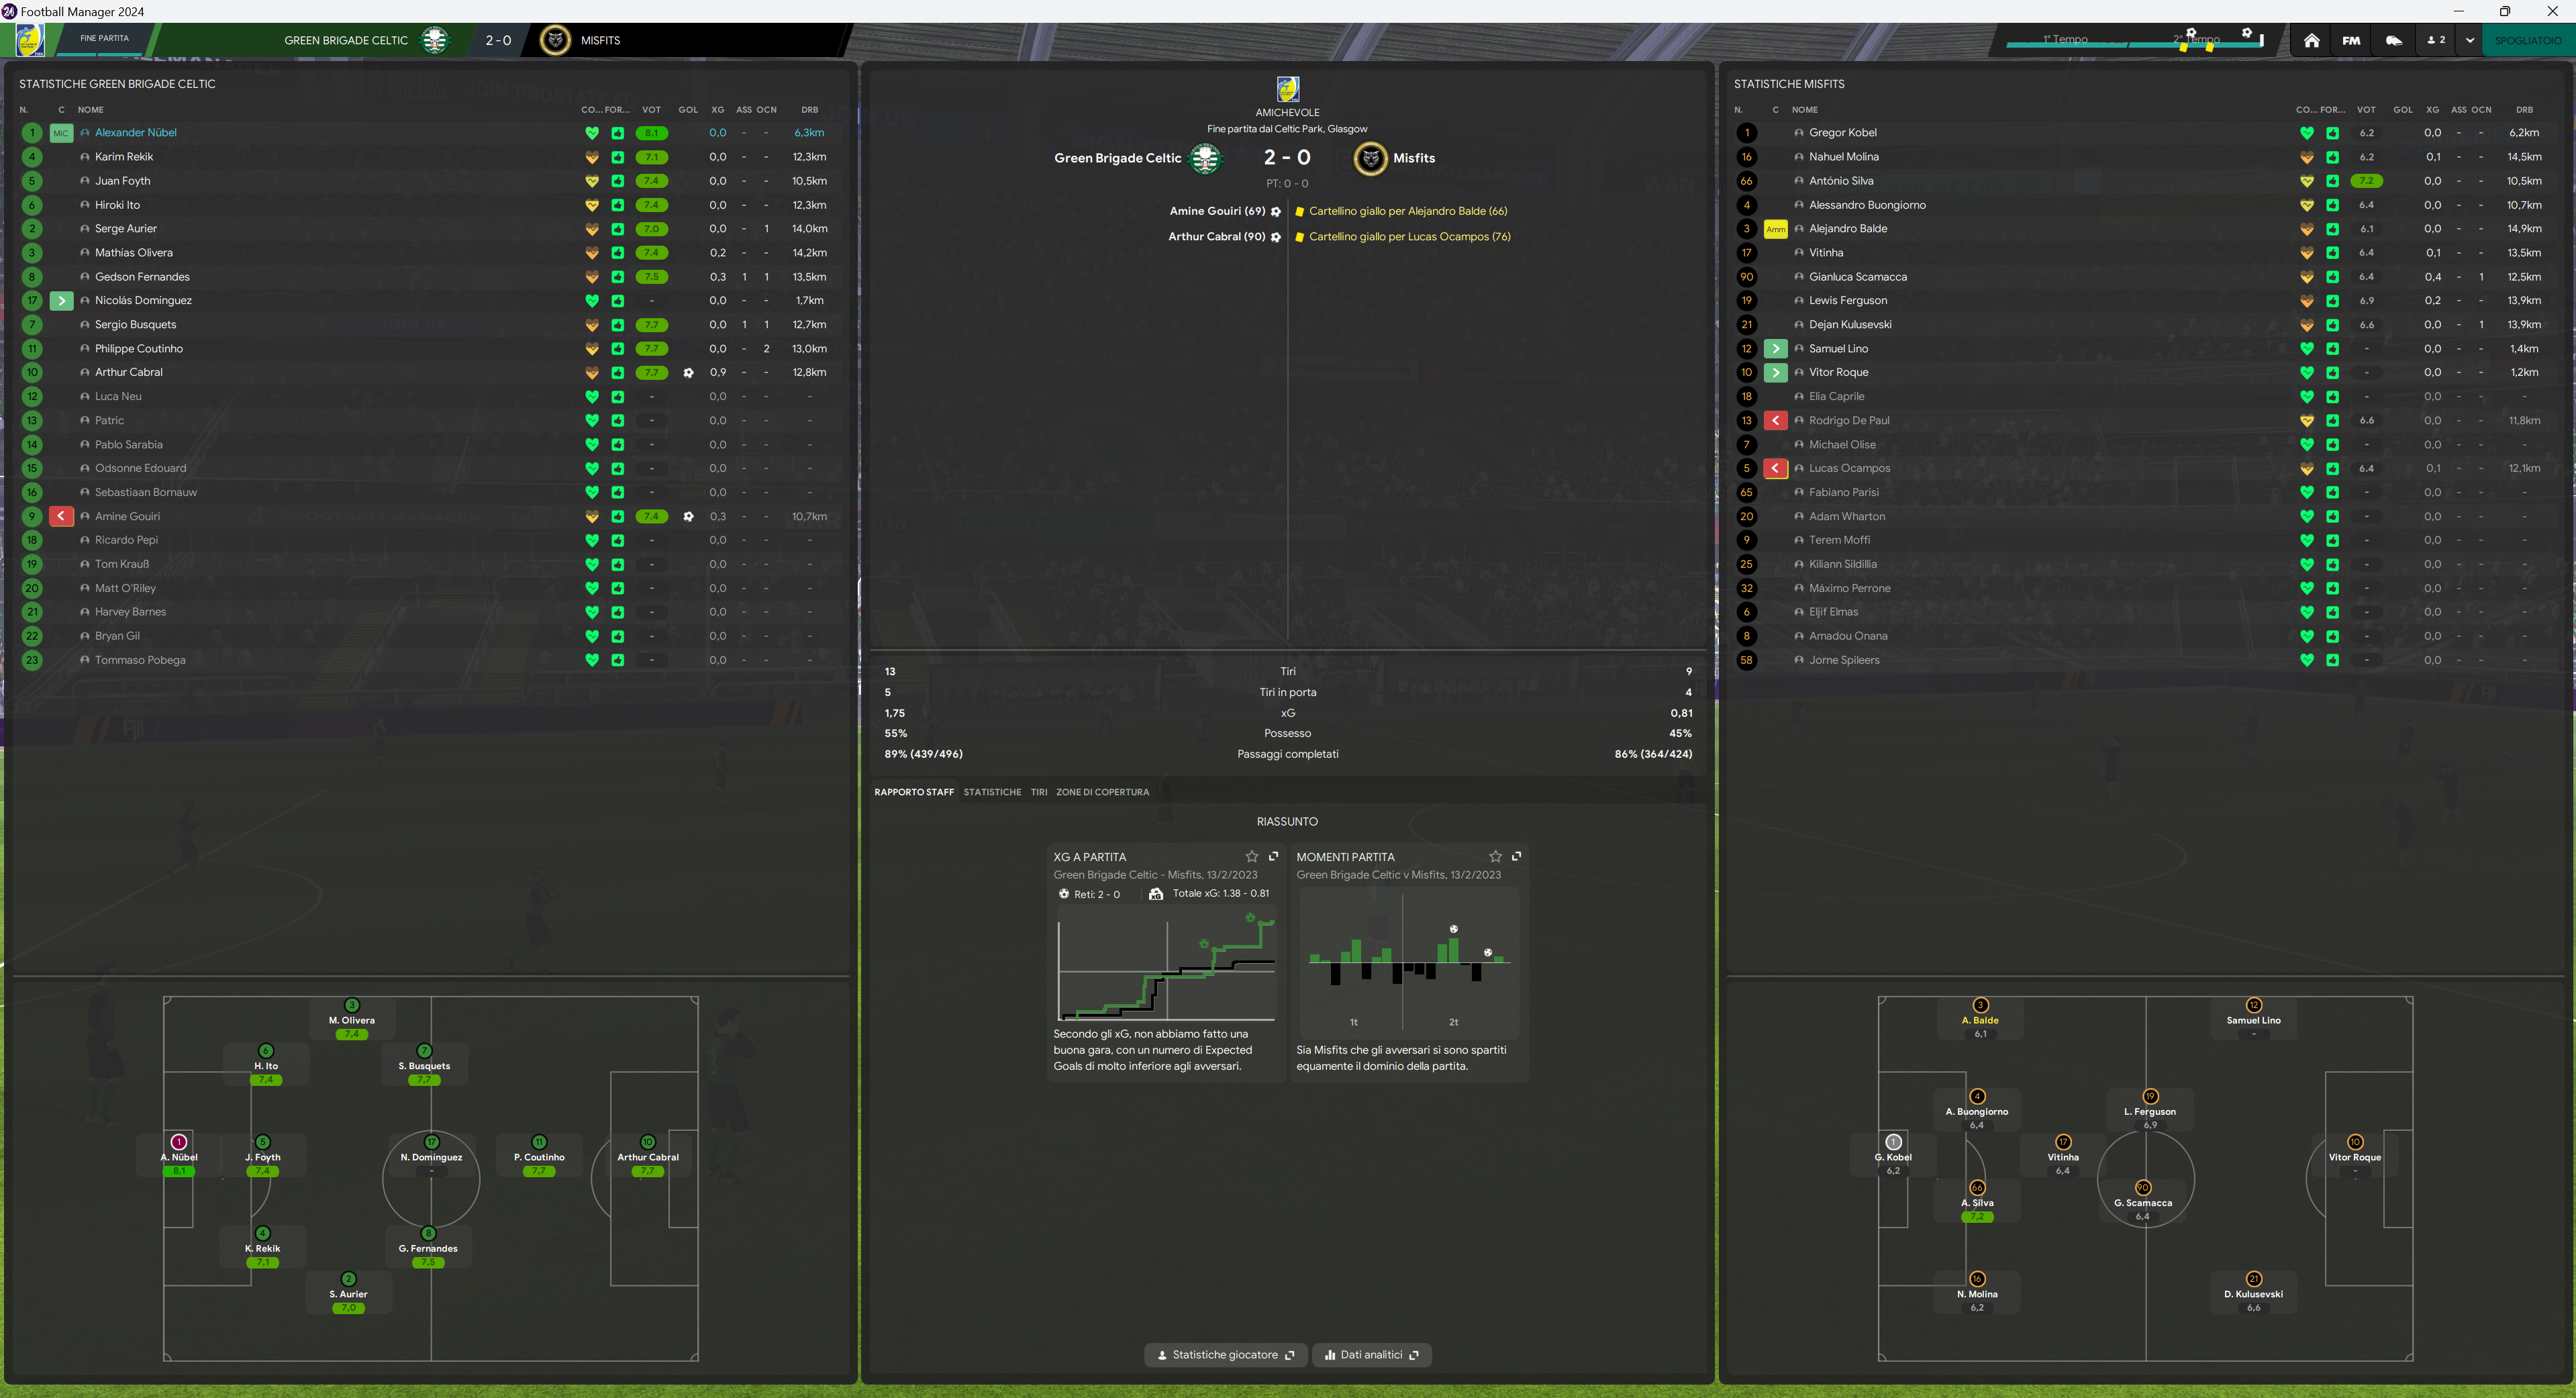Image resolution: width=2576 pixels, height=1398 pixels.
Task: Click the substituted-on arrow beside Samuel Lino
Action: 1775,349
